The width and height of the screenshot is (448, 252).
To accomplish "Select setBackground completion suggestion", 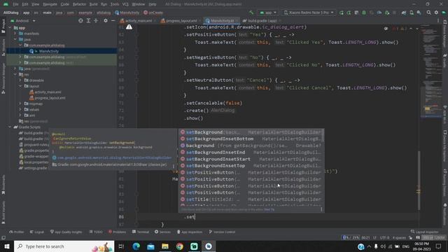I will [251, 132].
